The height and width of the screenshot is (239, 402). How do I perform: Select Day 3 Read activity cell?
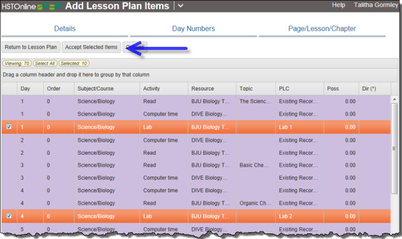[164, 165]
